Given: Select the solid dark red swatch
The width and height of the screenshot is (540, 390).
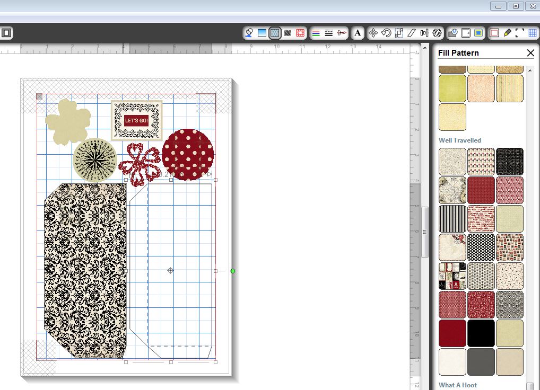Looking at the screenshot, I should (x=452, y=333).
